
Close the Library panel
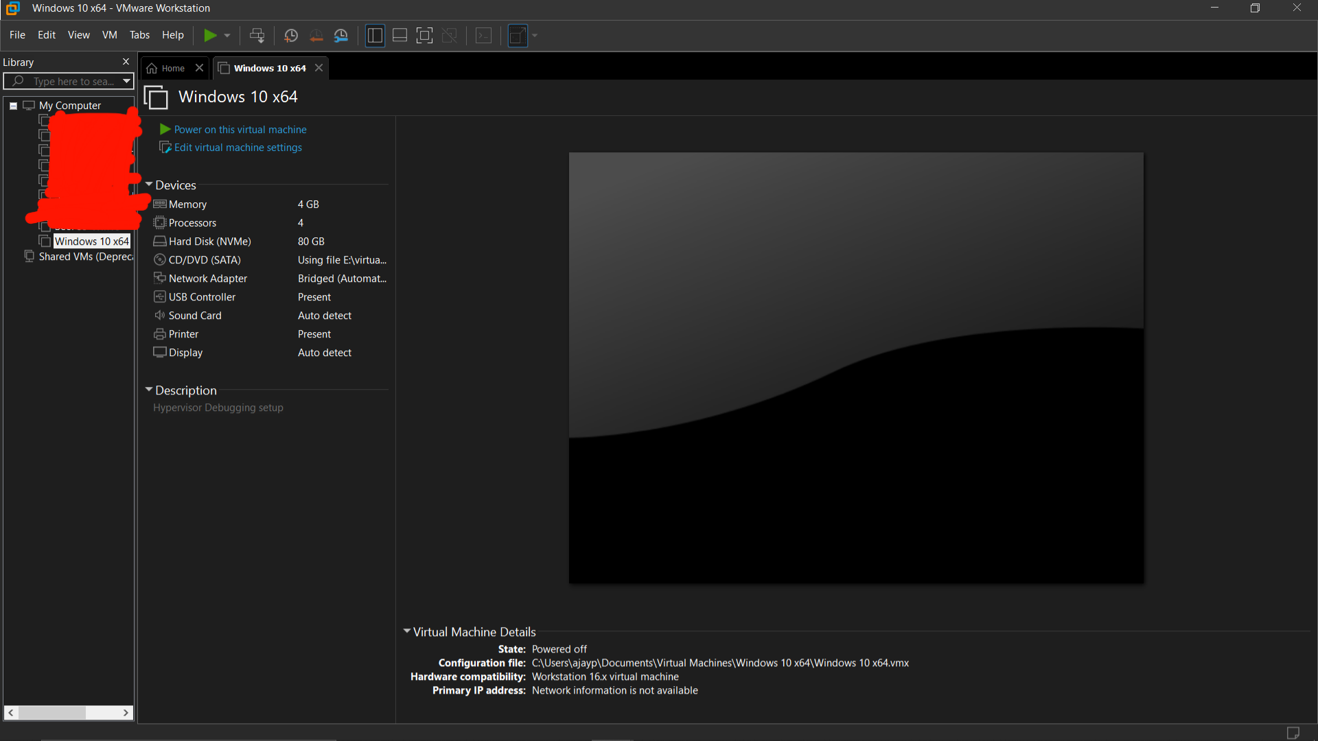click(126, 62)
